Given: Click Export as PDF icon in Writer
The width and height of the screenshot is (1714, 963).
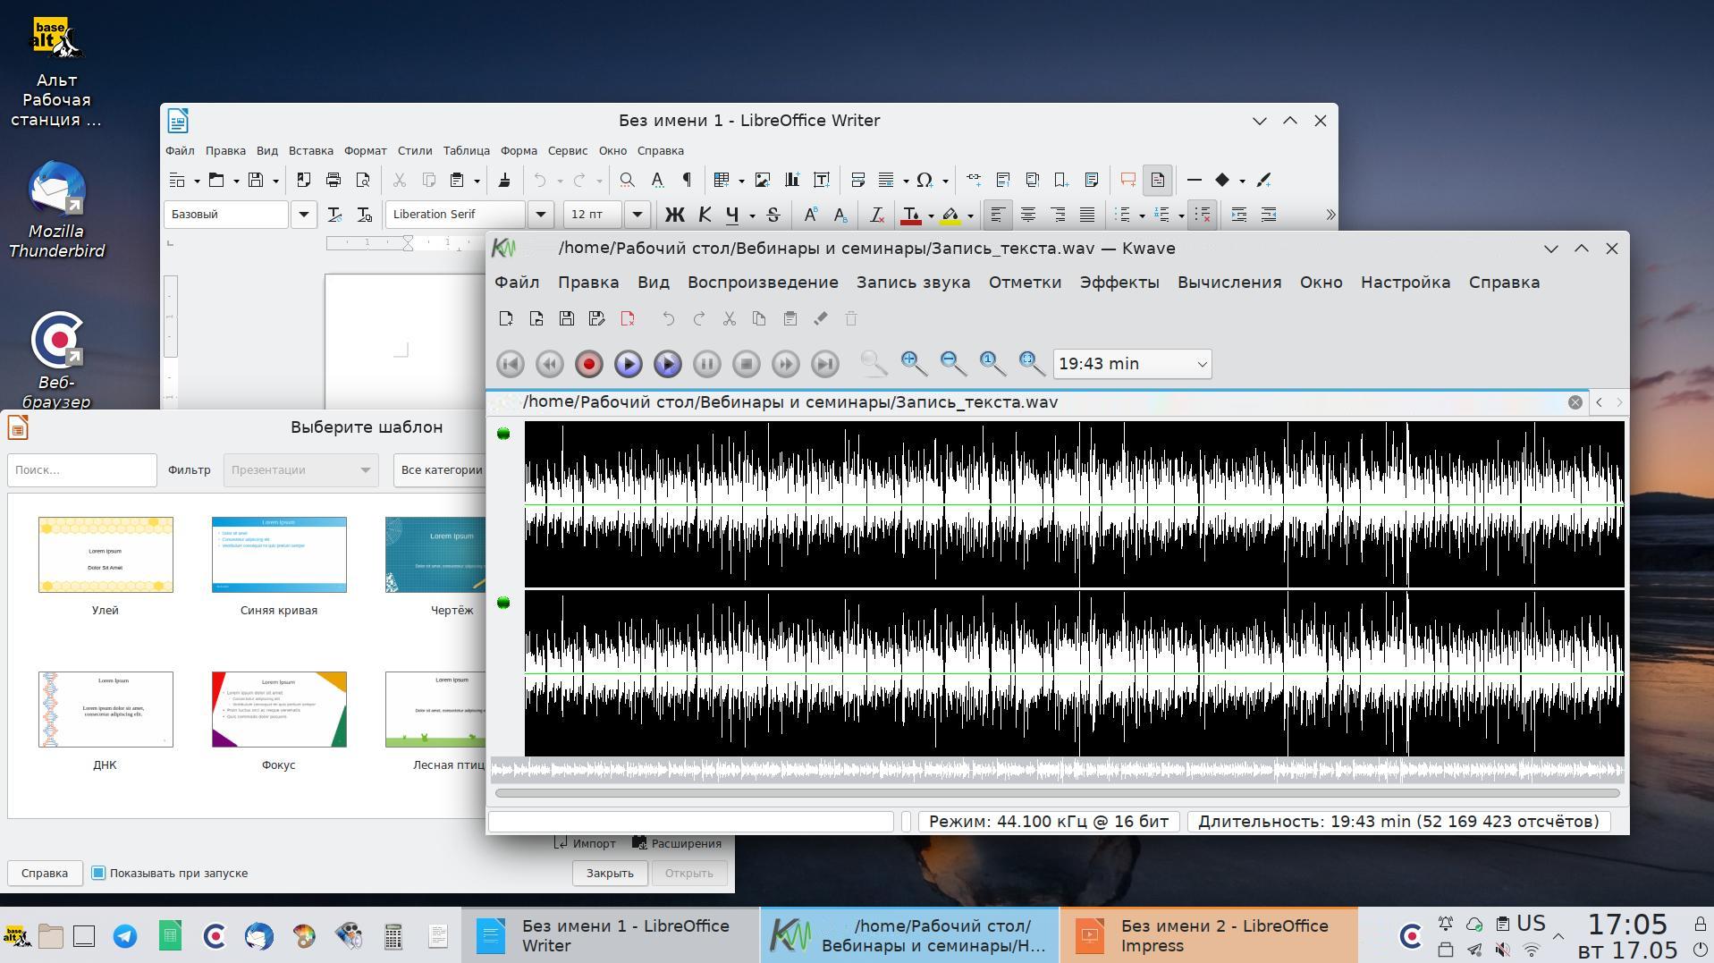Looking at the screenshot, I should coord(304,180).
